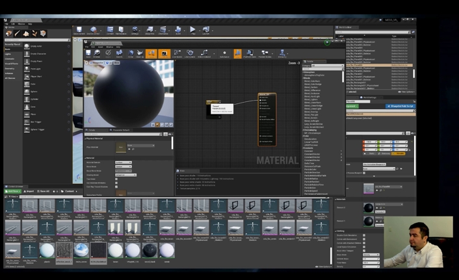
Task: Collapse the Blends category in Palette
Action: [304, 78]
